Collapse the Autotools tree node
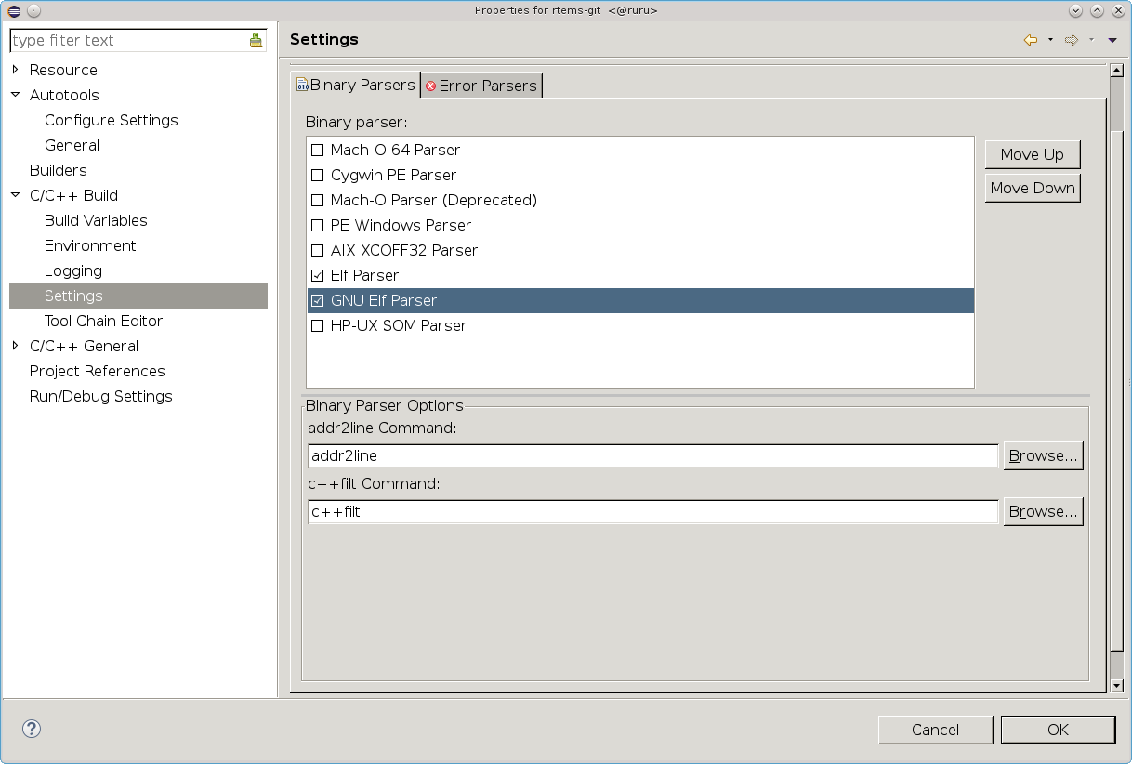Viewport: 1132px width, 764px height. pyautogui.click(x=15, y=95)
